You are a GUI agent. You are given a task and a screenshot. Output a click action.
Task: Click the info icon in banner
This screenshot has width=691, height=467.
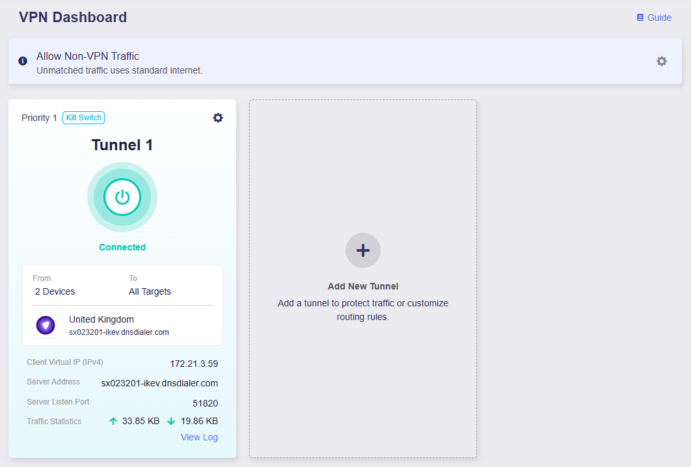point(23,61)
